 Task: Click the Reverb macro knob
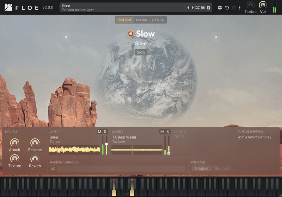[35, 159]
